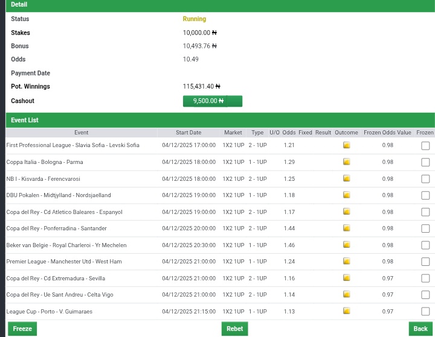Select odds 1.21 for Slavia Sofia match
The width and height of the screenshot is (435, 337).
[289, 145]
